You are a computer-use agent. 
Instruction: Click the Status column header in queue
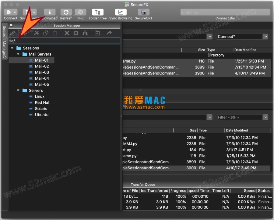click(x=264, y=191)
